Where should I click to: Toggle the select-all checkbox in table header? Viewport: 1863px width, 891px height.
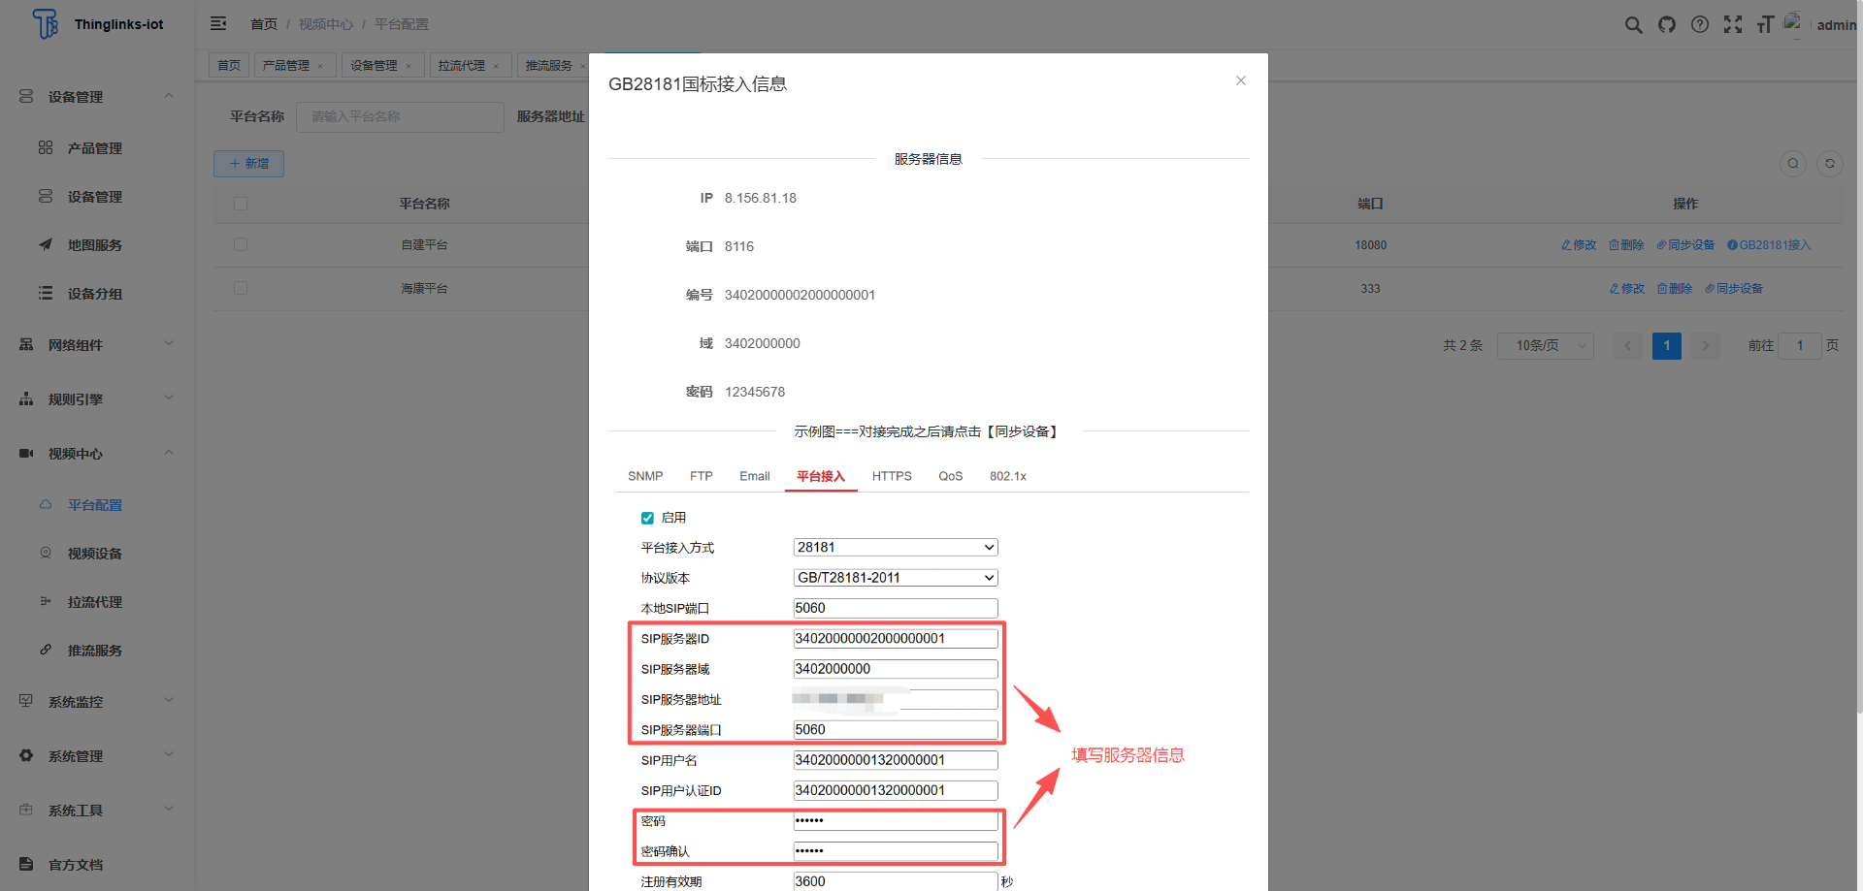click(x=241, y=204)
